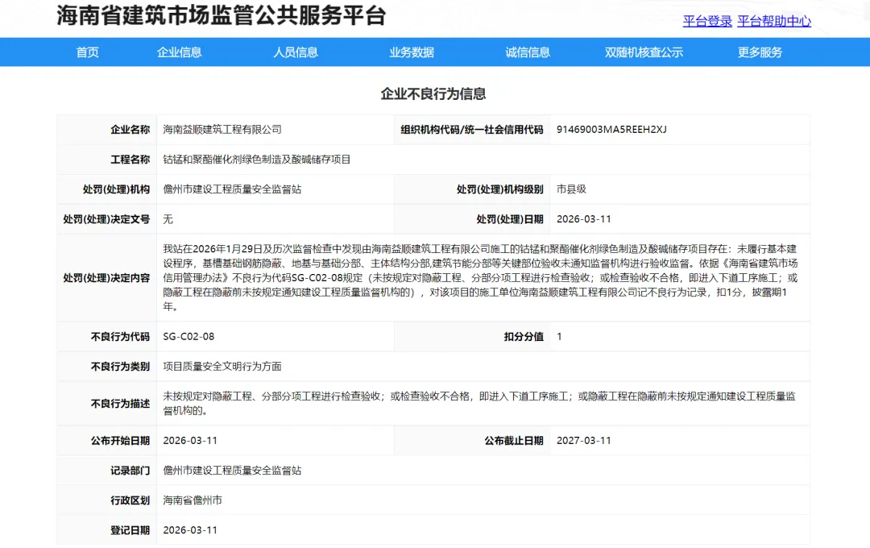
Task: Click the 扣分分值 label
Action: click(x=524, y=337)
